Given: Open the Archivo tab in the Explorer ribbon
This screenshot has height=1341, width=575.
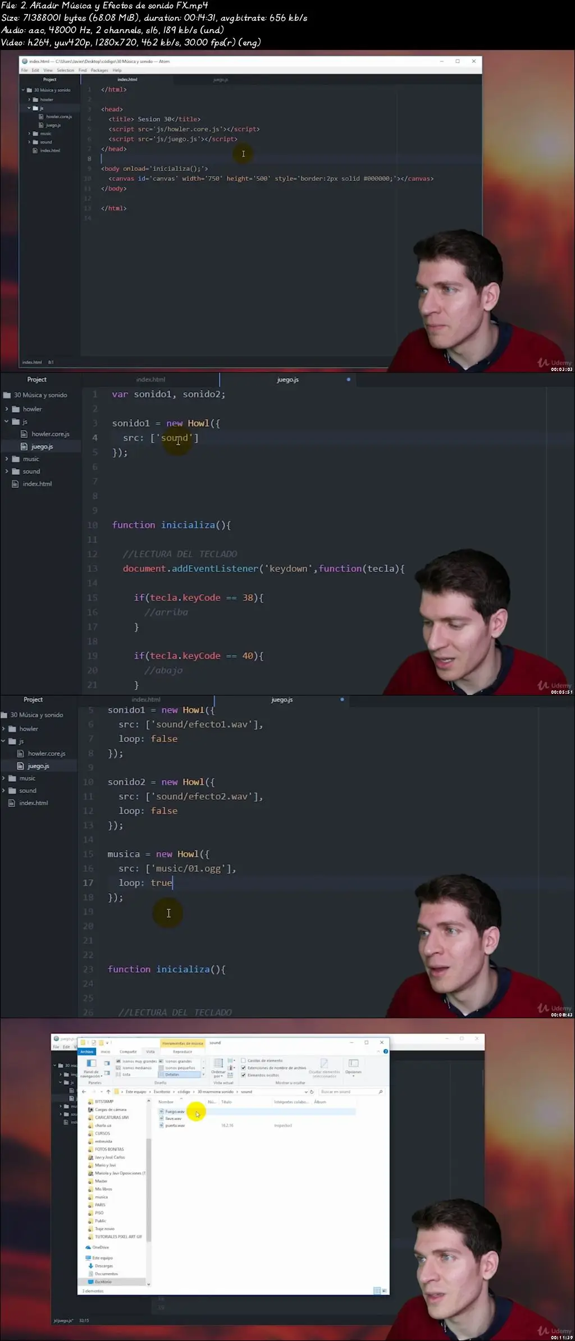Looking at the screenshot, I should [x=87, y=1051].
